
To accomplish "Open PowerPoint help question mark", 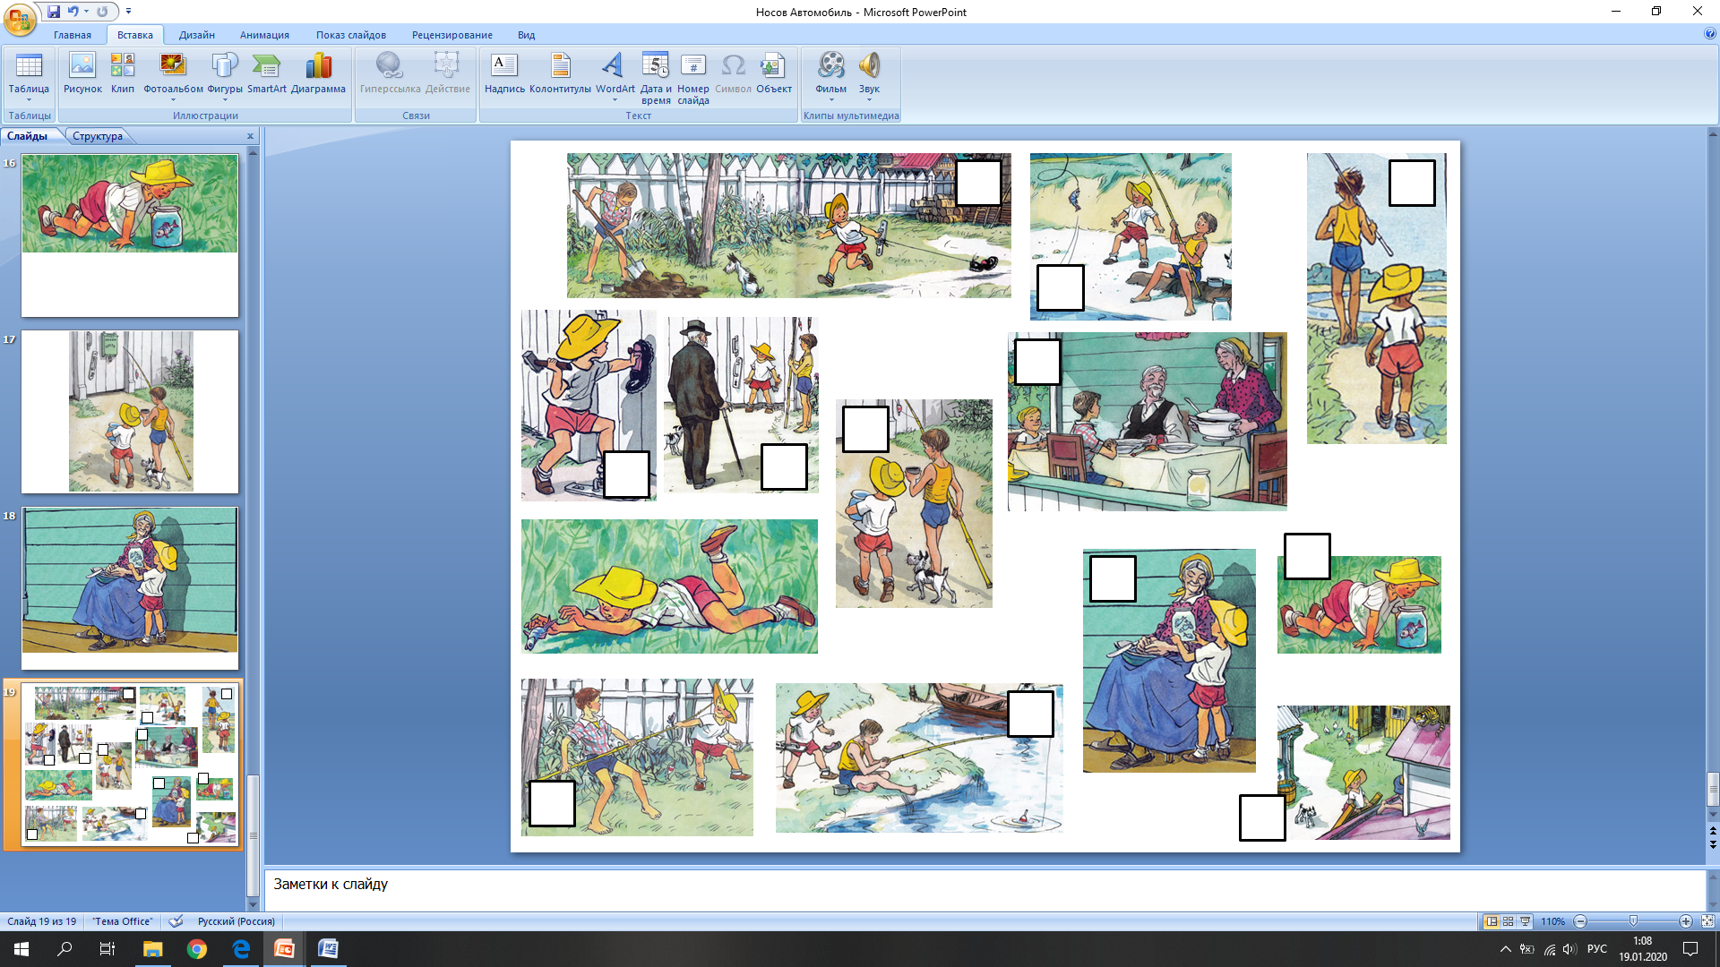I will coord(1709,34).
